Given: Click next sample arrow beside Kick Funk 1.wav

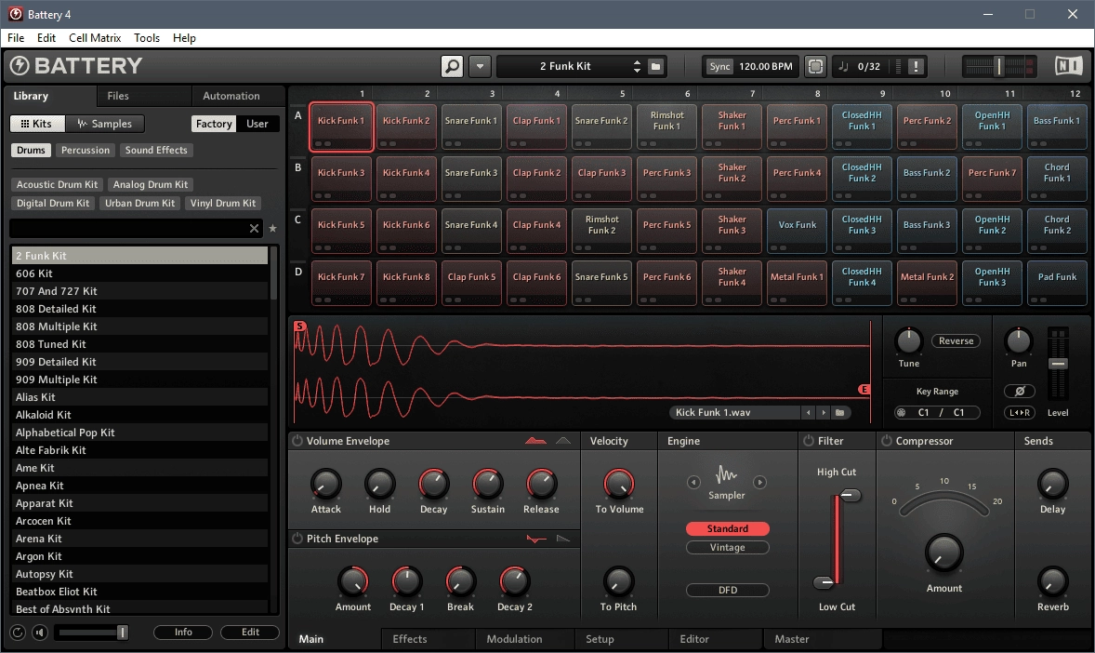Looking at the screenshot, I should tap(824, 412).
